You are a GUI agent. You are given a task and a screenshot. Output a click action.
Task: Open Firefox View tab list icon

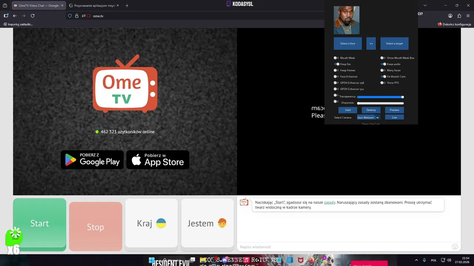5,6
